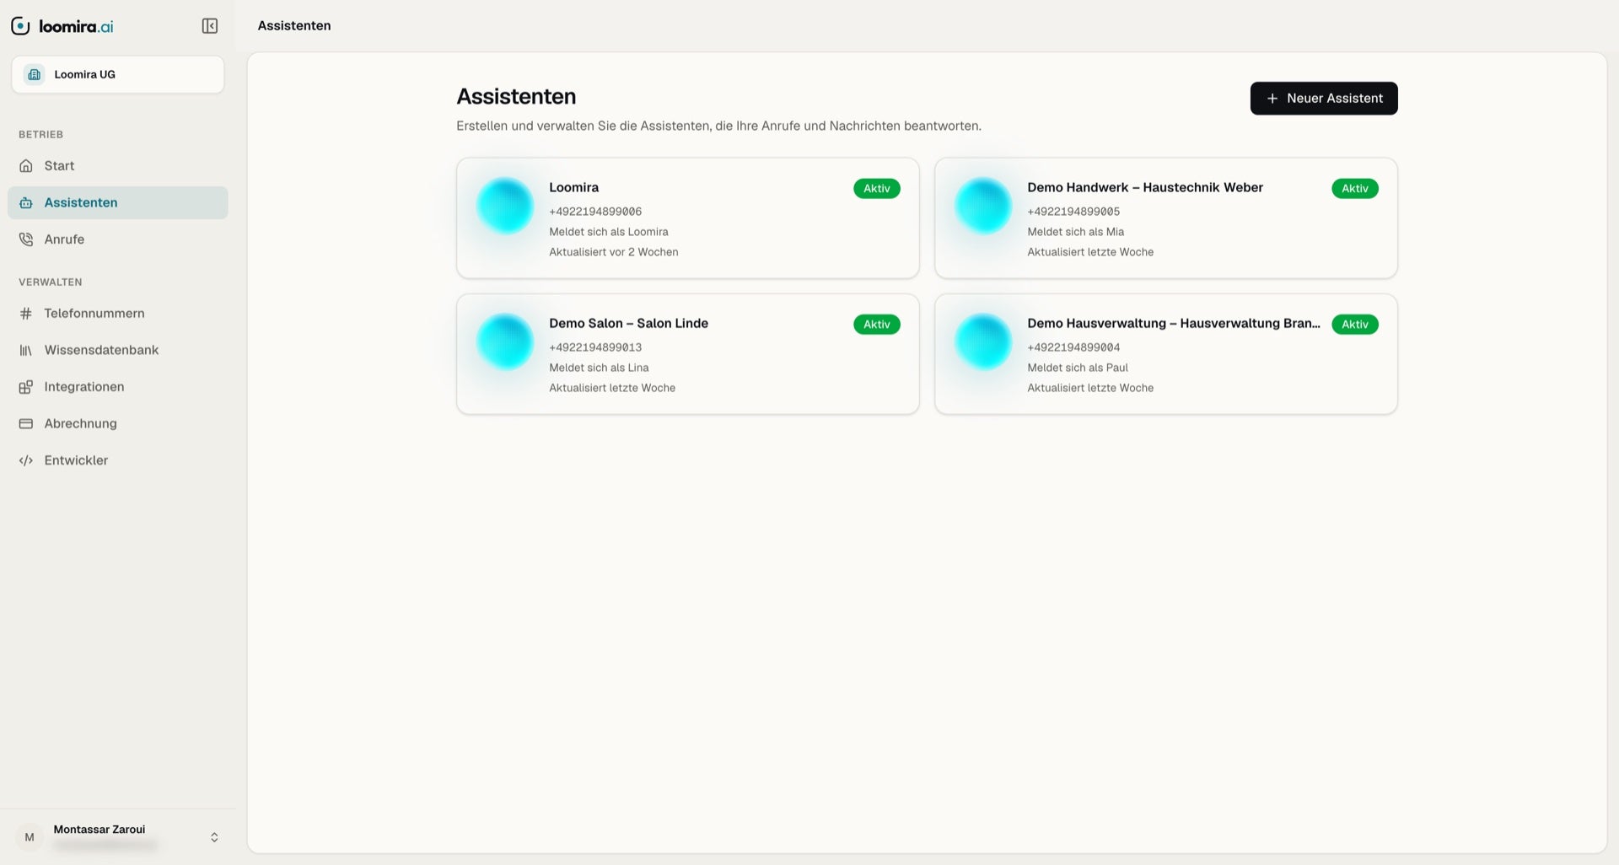
Task: Open Demo Salon – Salon Linde card title
Action: pos(628,324)
